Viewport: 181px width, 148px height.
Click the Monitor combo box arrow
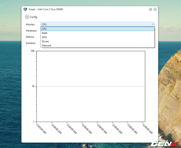coord(153,24)
